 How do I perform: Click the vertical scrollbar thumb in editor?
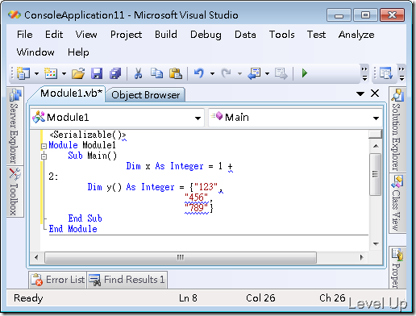pyautogui.click(x=375, y=174)
